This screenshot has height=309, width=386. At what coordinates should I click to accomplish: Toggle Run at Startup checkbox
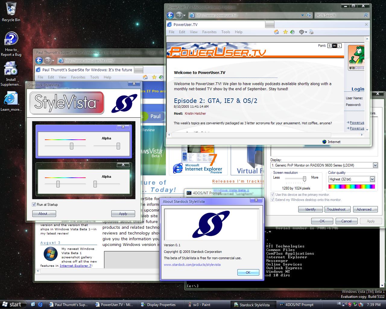click(x=34, y=204)
